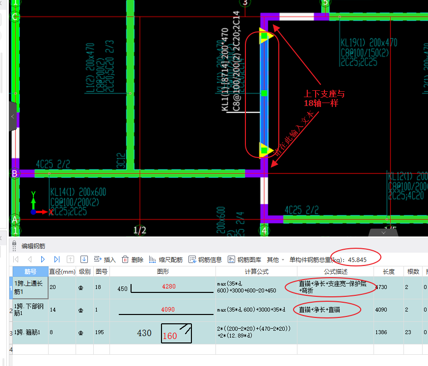Jump to the first rebar record
This screenshot has height=366, width=428.
tap(16, 260)
